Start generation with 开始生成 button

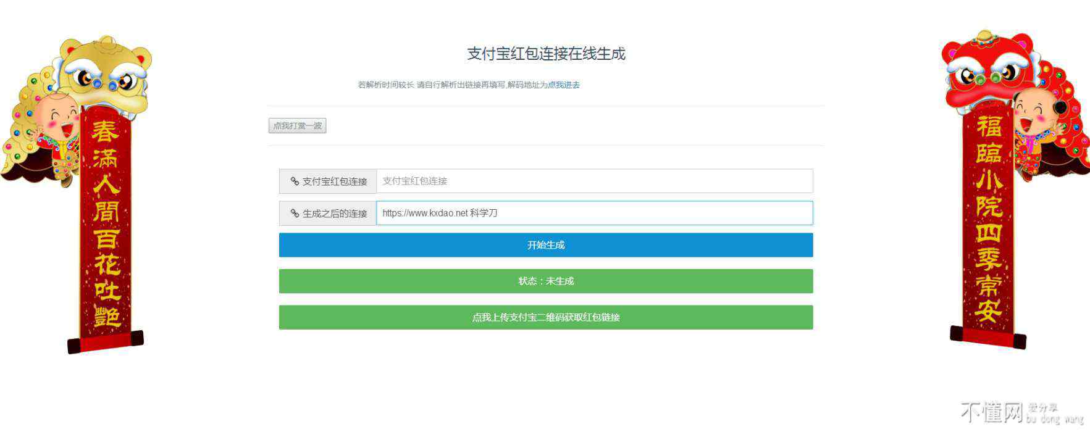(546, 245)
